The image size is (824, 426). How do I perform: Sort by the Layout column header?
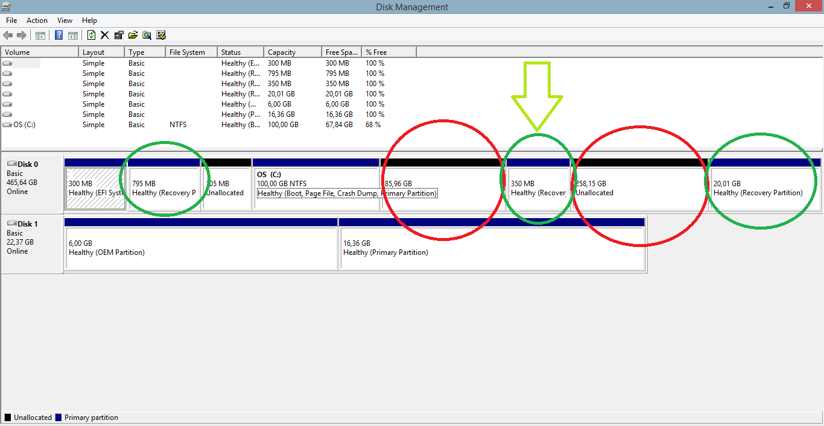pyautogui.click(x=101, y=52)
